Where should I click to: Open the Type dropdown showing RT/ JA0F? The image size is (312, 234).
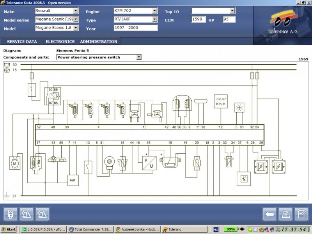coord(154,19)
